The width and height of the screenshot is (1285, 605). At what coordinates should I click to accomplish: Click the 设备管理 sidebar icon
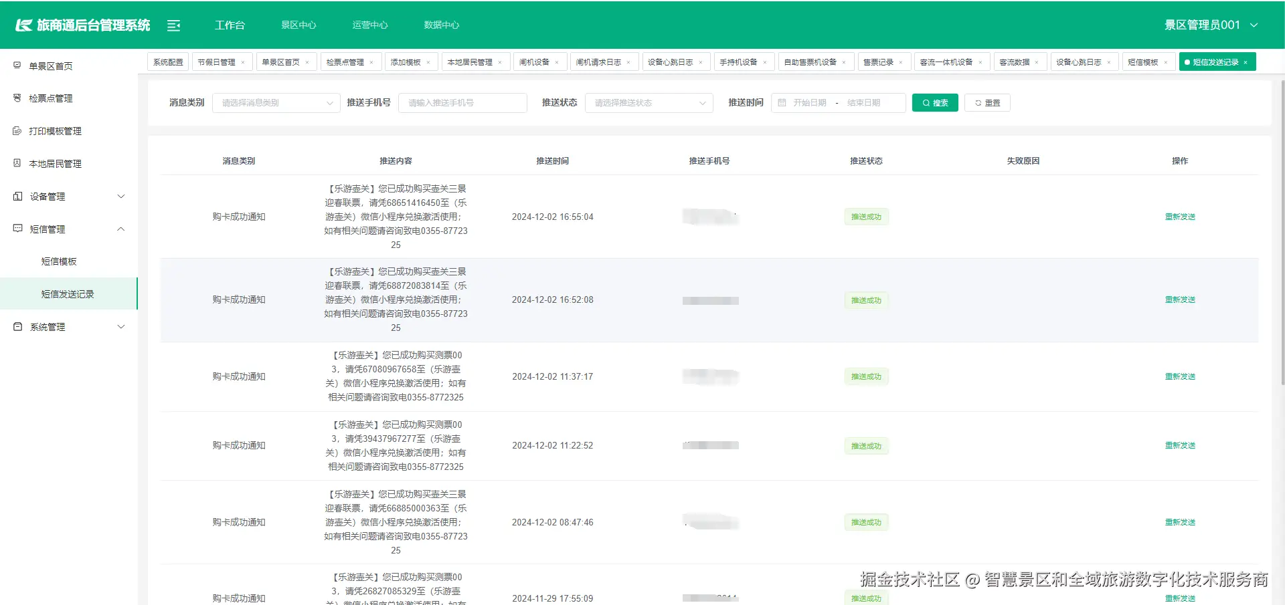pos(17,196)
